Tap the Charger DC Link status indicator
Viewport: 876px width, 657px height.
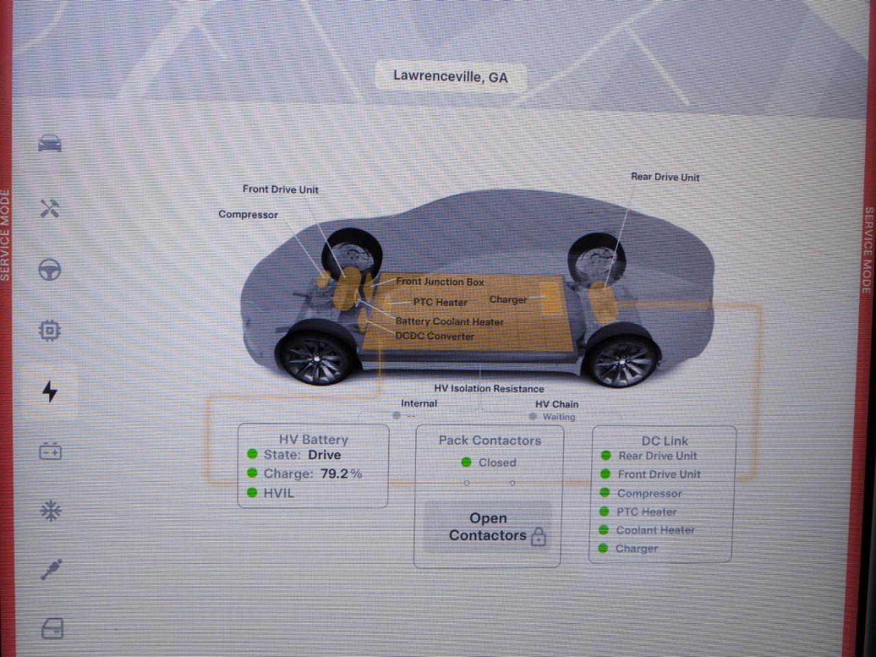click(x=628, y=548)
